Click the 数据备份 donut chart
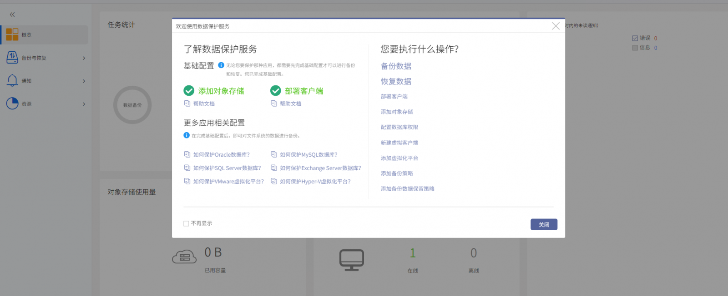The width and height of the screenshot is (728, 296). click(132, 105)
